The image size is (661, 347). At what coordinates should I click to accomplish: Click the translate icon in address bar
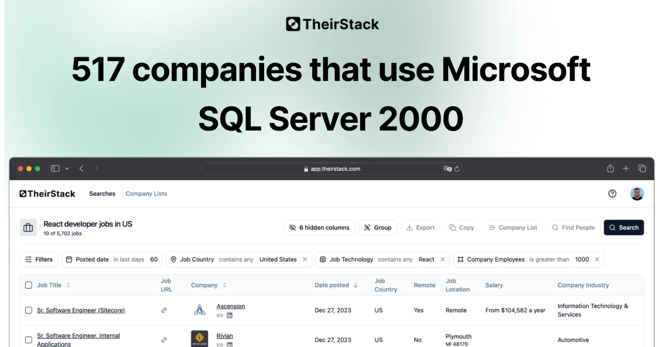click(447, 169)
